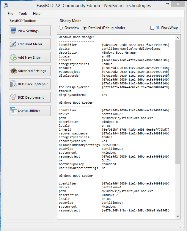Click the "bootmenupolicy" entry name
The height and width of the screenshot is (231, 187).
coord(71,164)
